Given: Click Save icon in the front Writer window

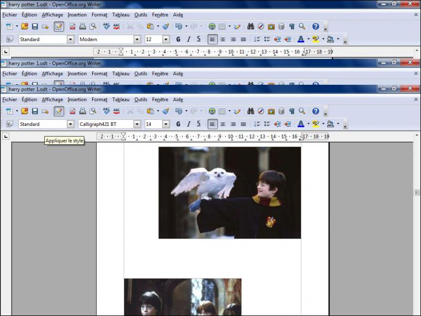Looking at the screenshot, I should pos(35,111).
